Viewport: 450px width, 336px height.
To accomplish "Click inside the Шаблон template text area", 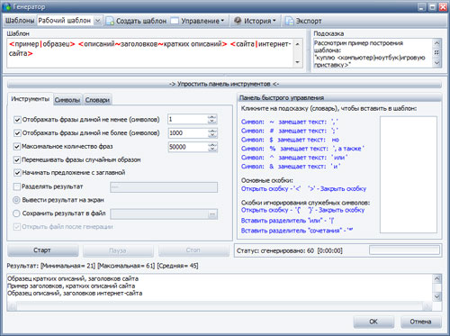I will (150, 53).
